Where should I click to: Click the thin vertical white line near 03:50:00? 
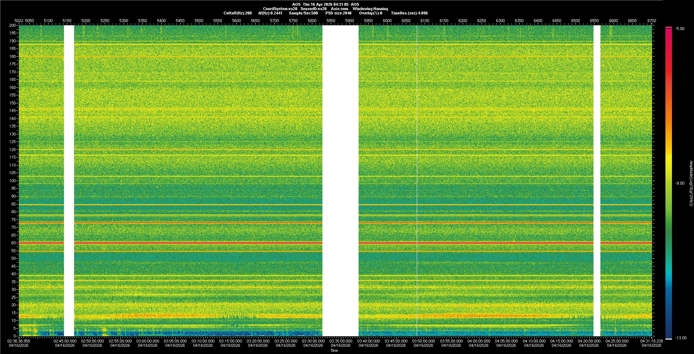(x=417, y=181)
